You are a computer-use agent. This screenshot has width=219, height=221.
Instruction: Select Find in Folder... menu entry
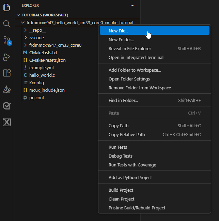(x=155, y=100)
